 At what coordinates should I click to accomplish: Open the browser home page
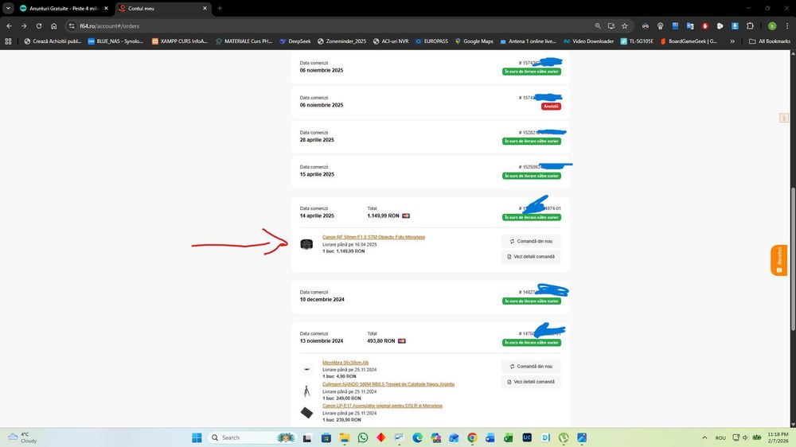[54, 26]
